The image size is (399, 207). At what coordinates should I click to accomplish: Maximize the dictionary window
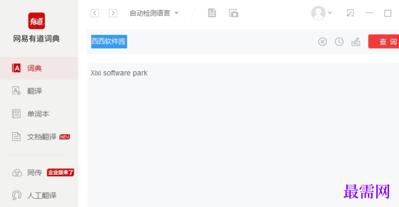coord(388,13)
